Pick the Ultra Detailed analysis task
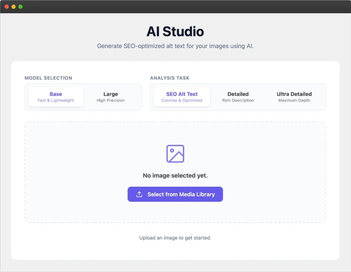 point(294,97)
